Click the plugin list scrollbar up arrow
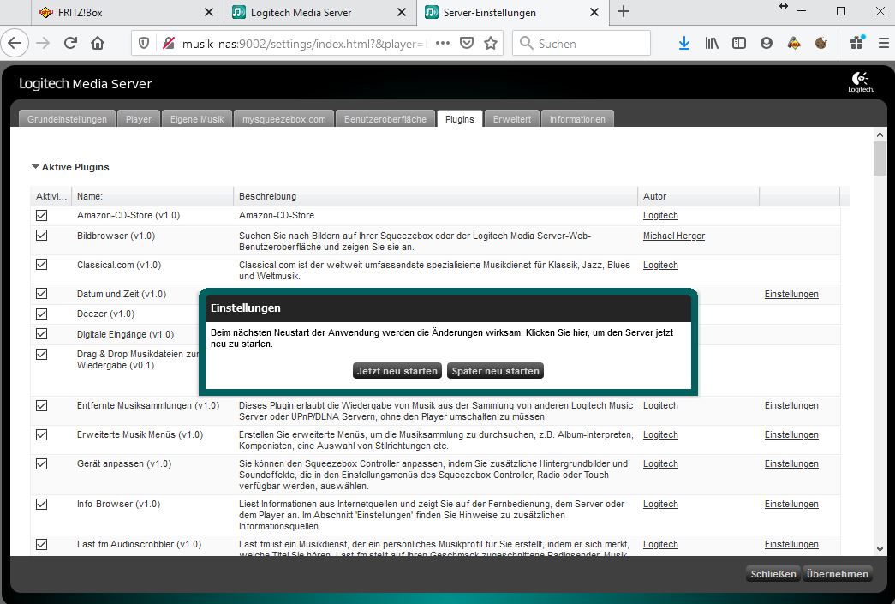 pos(880,135)
